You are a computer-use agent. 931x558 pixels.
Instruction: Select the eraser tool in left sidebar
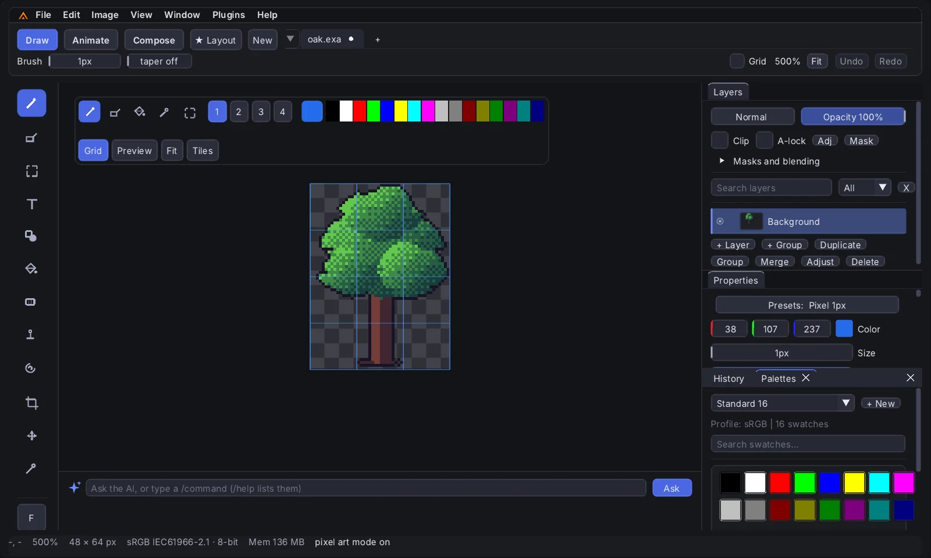(31, 138)
